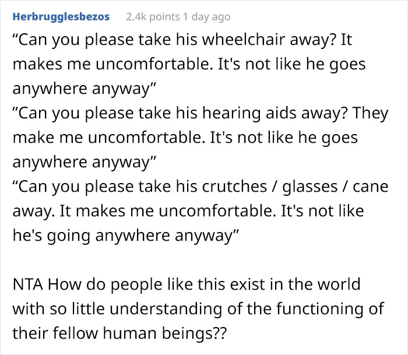Open the Herbrugglesbezos user profile link

(x=61, y=17)
